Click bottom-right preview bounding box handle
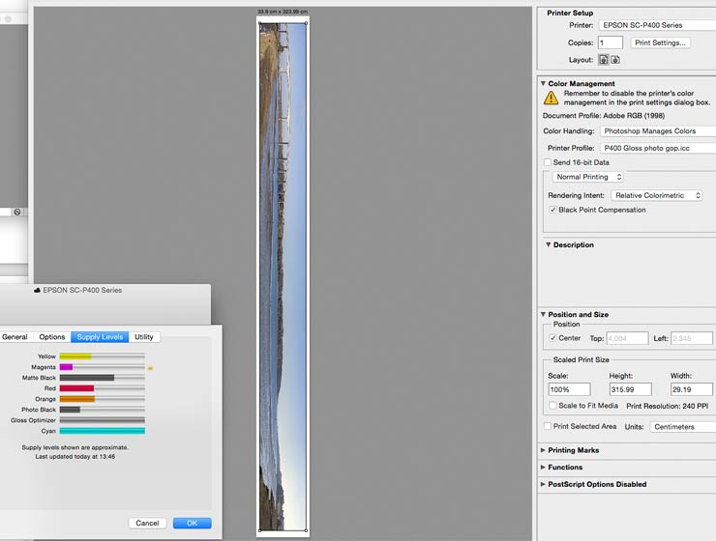716x541 pixels. tap(306, 530)
